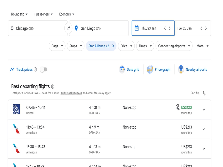Image resolution: width=223 pixels, height=167 pixels.
Task: Click the sort order arrows icon
Action: 204,93
